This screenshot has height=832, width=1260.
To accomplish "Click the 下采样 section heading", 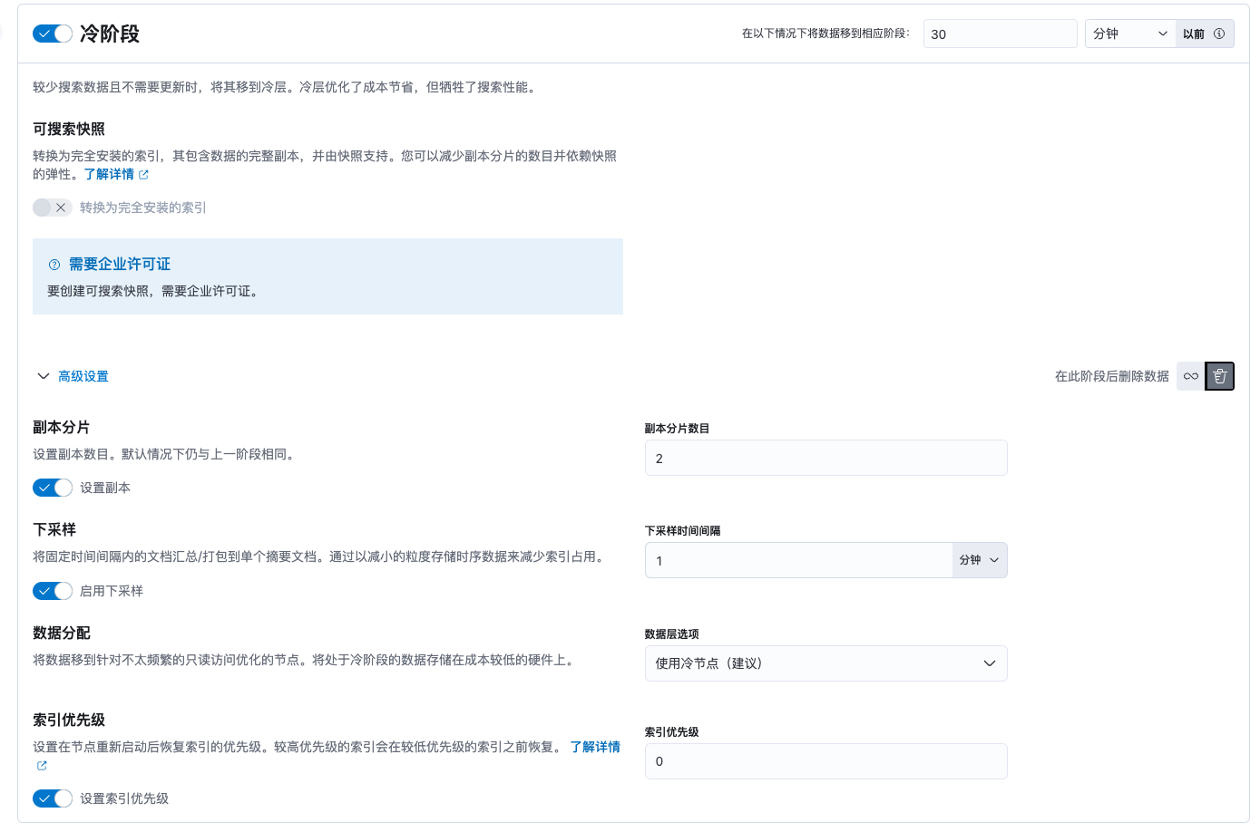I will coord(54,529).
